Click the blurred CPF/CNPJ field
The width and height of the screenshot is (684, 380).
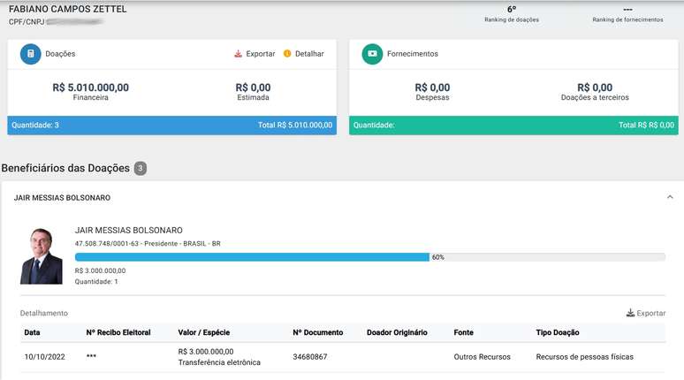click(x=74, y=21)
